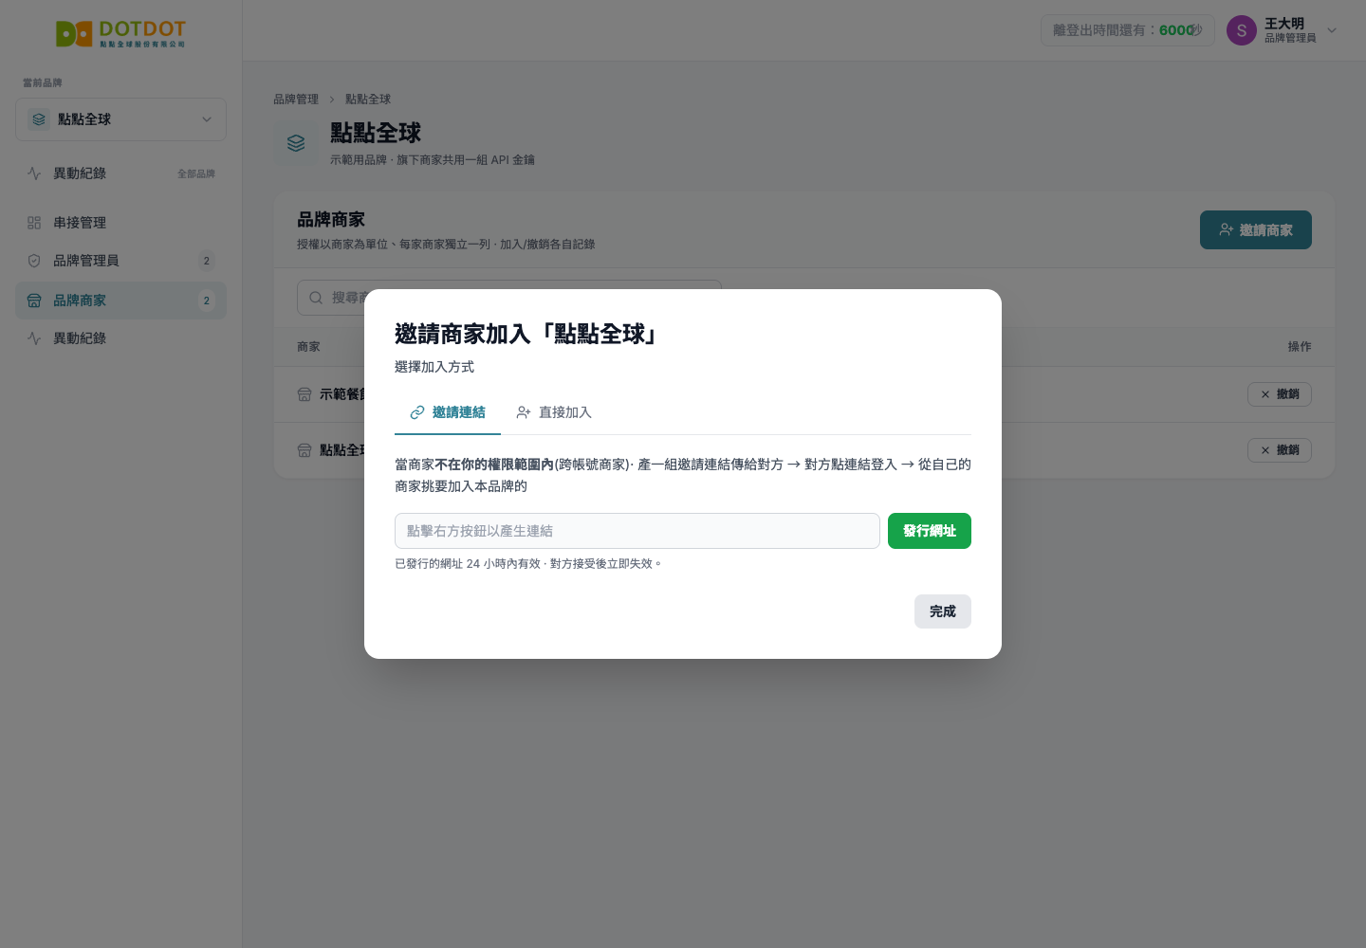Open the 點點全球 brand selector dropdown
The height and width of the screenshot is (948, 1366).
click(x=120, y=119)
